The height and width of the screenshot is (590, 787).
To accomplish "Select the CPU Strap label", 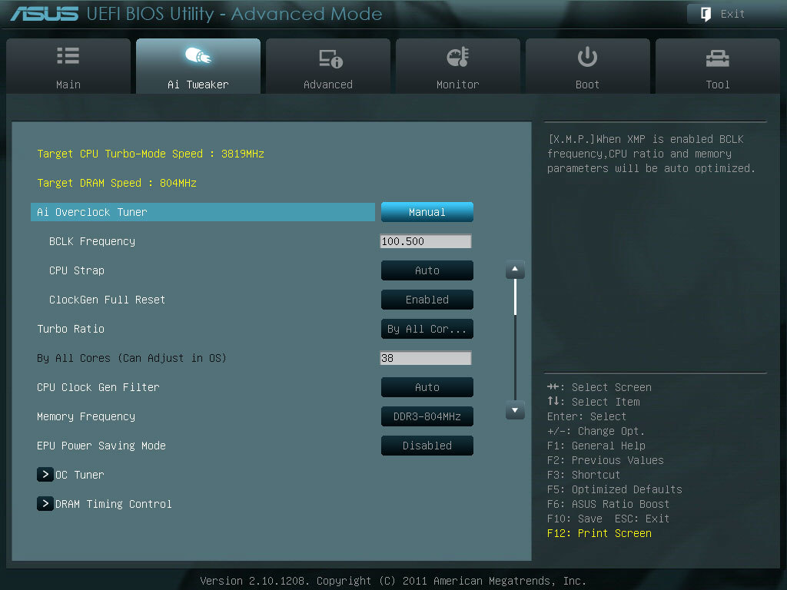I will point(77,270).
